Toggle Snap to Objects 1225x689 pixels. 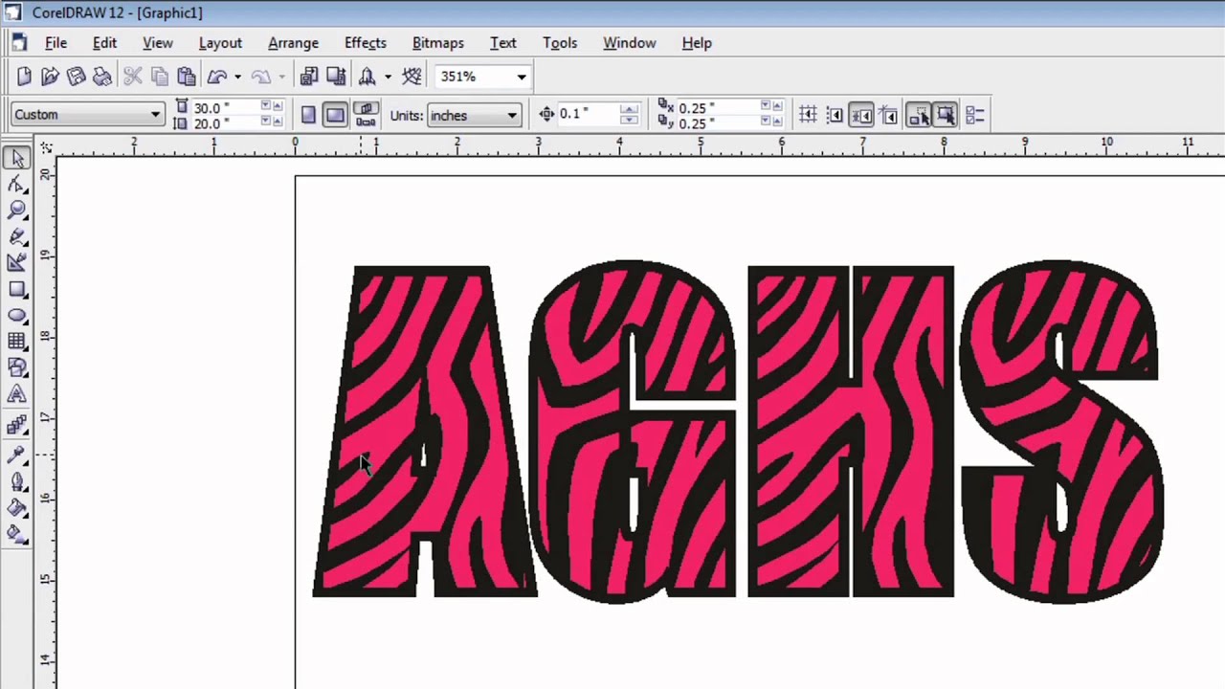861,115
